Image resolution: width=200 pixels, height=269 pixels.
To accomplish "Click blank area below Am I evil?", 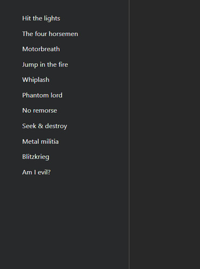I will (64, 222).
